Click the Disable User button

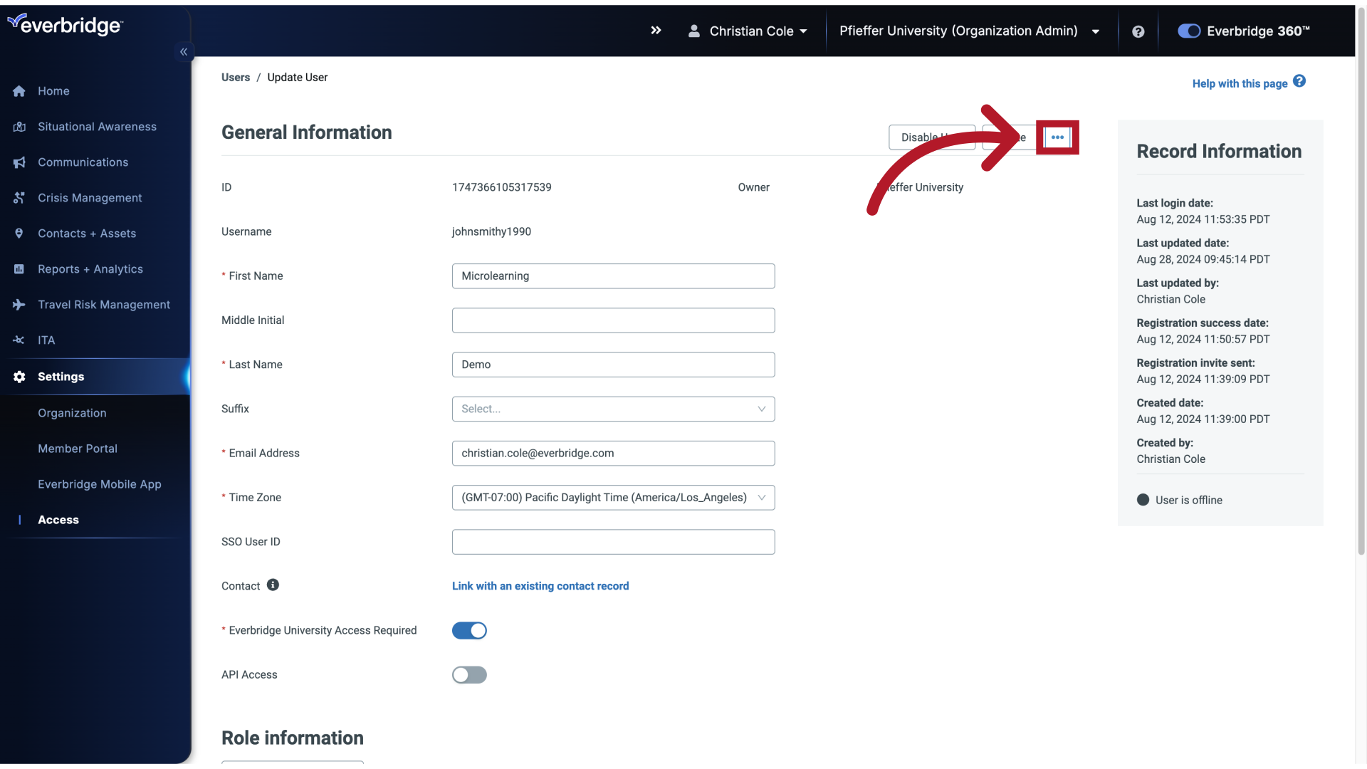[x=931, y=137]
